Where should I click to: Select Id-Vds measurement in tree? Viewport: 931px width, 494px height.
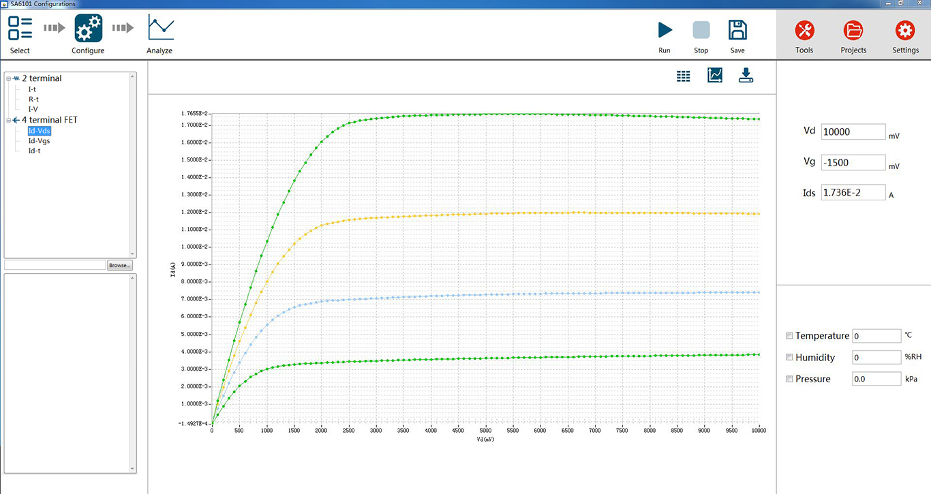39,131
